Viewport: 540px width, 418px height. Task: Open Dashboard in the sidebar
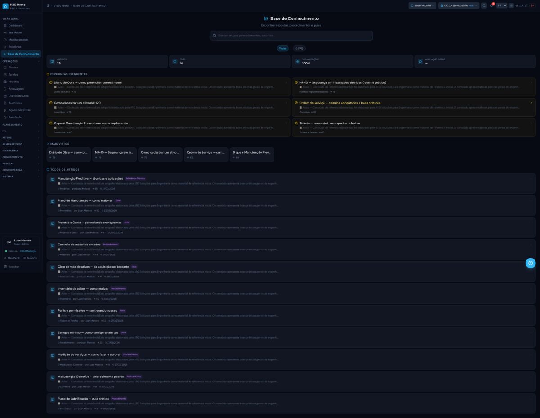[21, 25]
